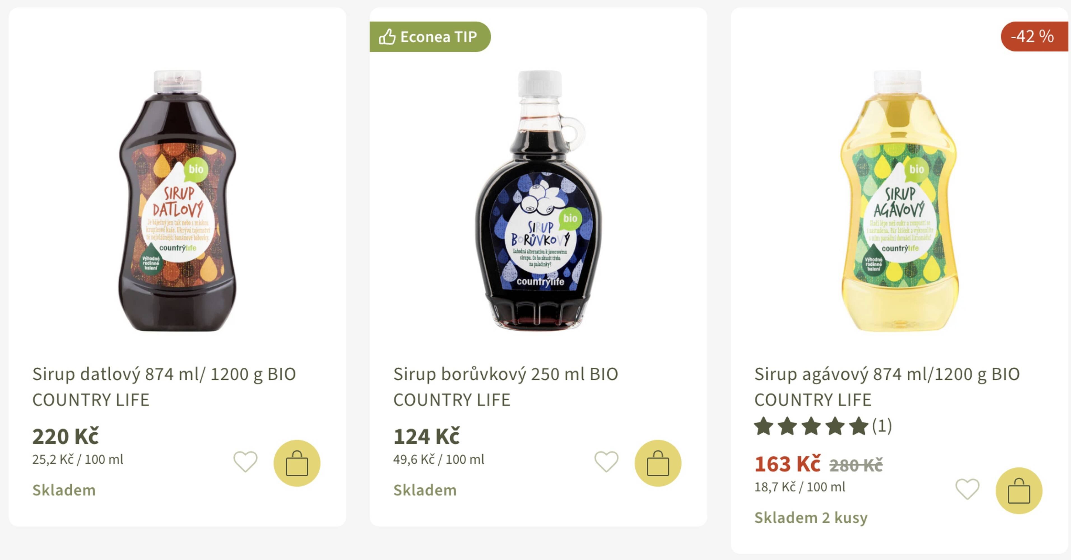
Task: Click the Skladem 2 kusy stock label
Action: pos(811,518)
